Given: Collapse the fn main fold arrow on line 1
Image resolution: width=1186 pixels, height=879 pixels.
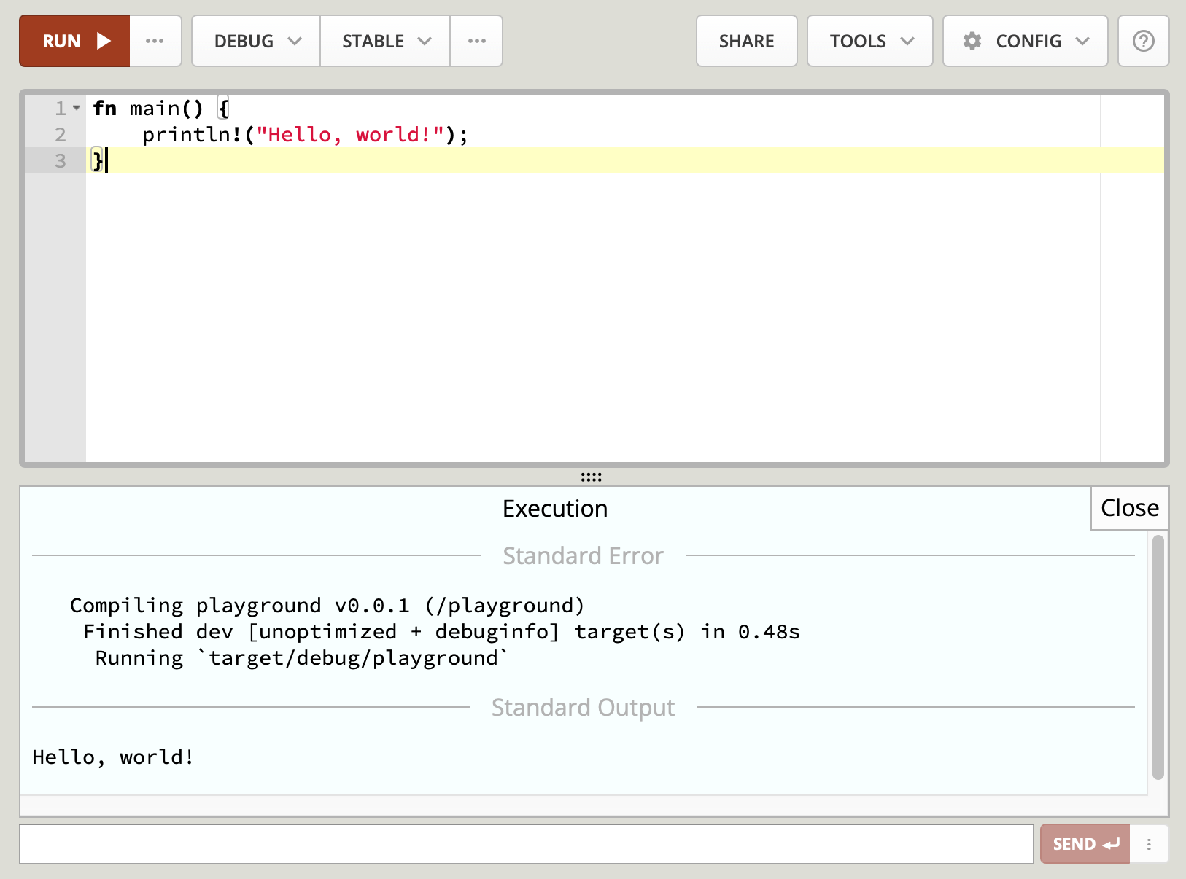Looking at the screenshot, I should (x=77, y=108).
